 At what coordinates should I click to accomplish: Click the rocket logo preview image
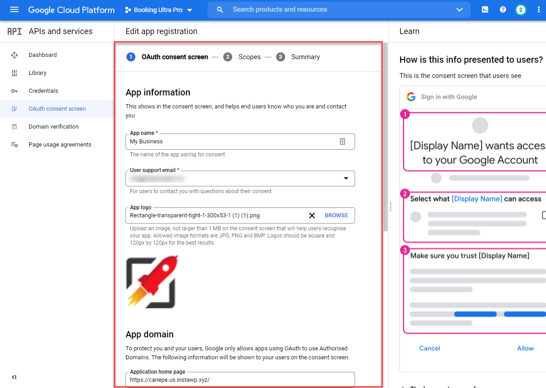[152, 282]
